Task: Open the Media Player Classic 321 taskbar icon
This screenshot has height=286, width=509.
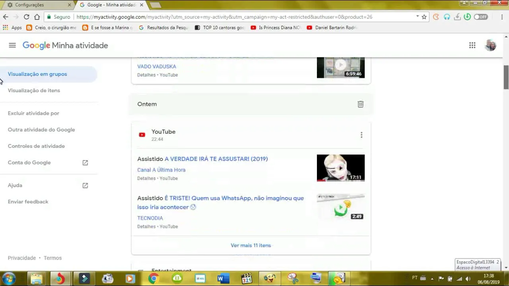Action: point(247,278)
